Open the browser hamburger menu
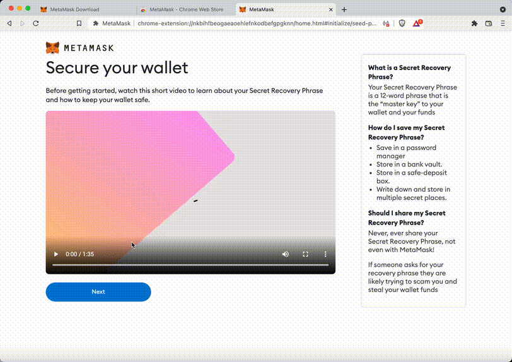 [x=503, y=23]
